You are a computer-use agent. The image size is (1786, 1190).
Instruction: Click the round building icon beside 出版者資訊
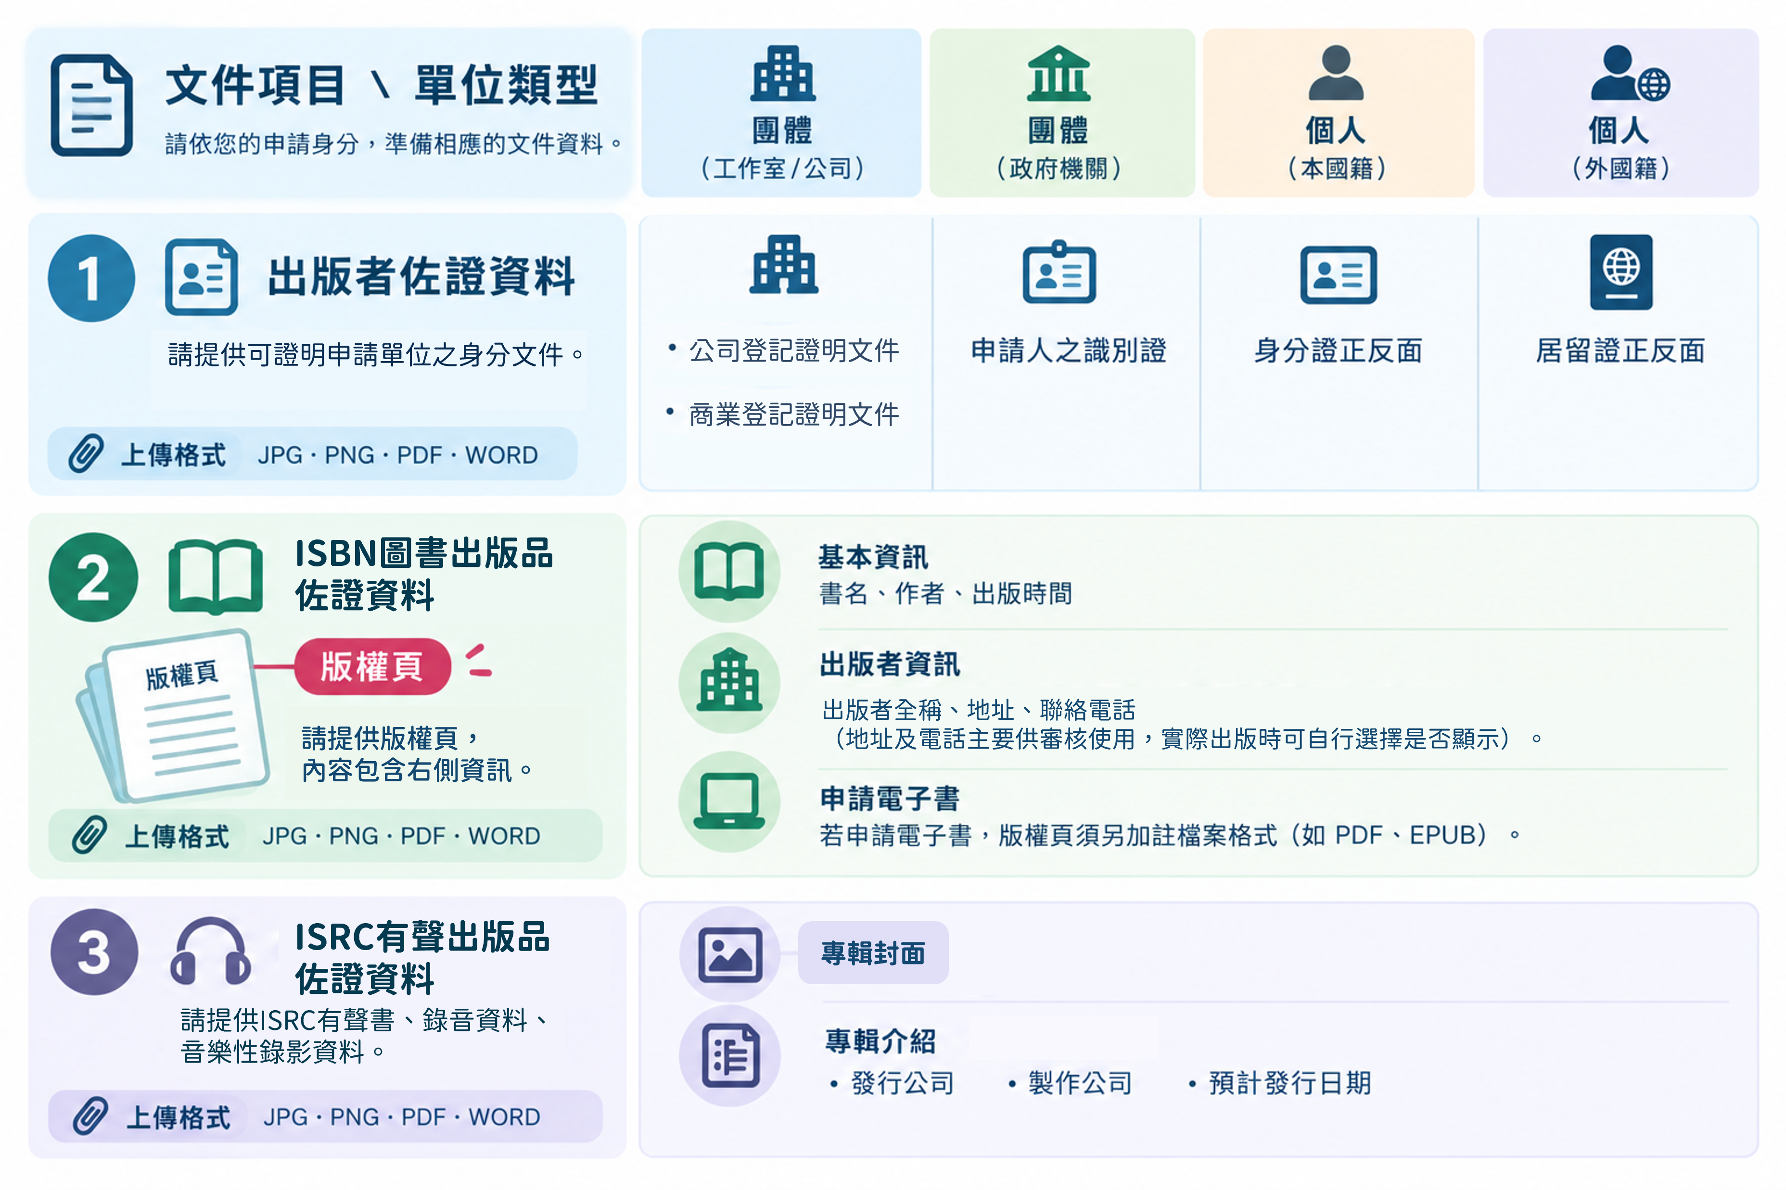tap(729, 683)
